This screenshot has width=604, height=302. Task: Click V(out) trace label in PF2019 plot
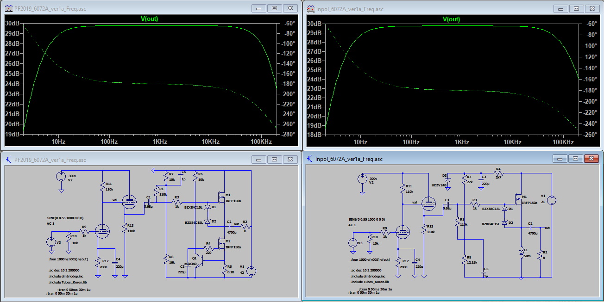tap(149, 19)
